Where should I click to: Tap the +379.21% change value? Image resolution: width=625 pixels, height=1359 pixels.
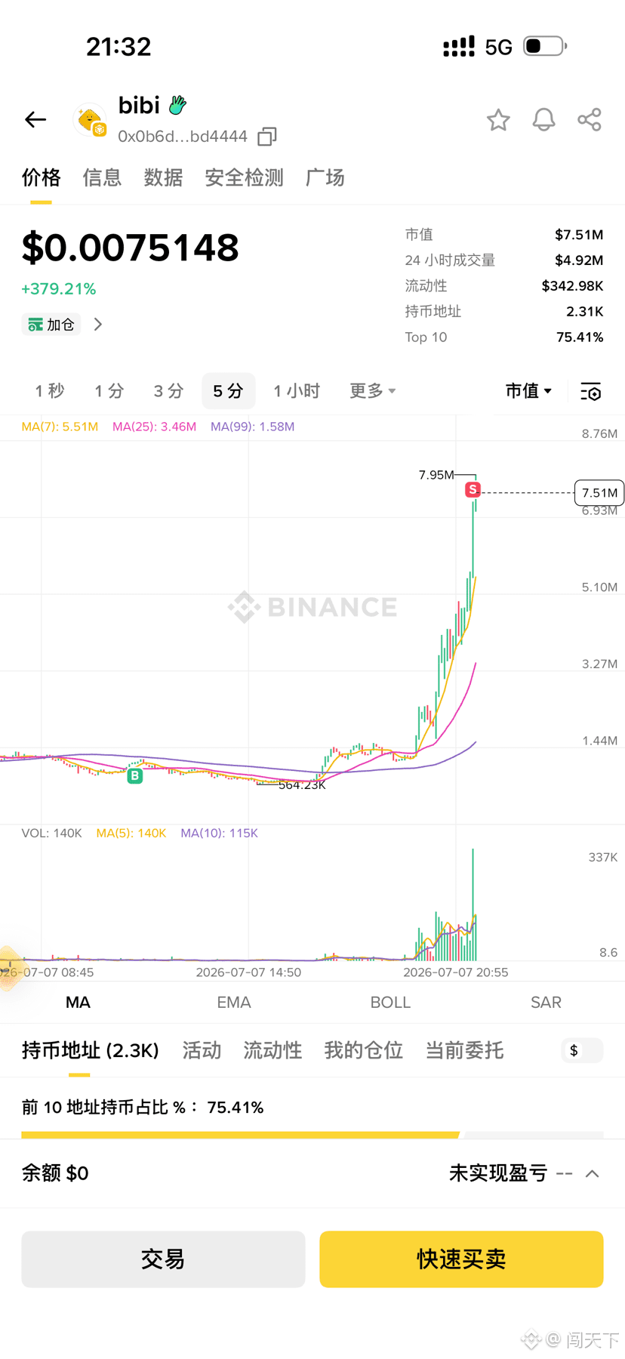click(59, 289)
